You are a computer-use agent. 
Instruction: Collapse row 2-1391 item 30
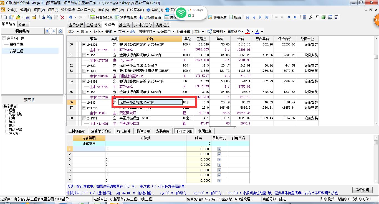[84, 44]
